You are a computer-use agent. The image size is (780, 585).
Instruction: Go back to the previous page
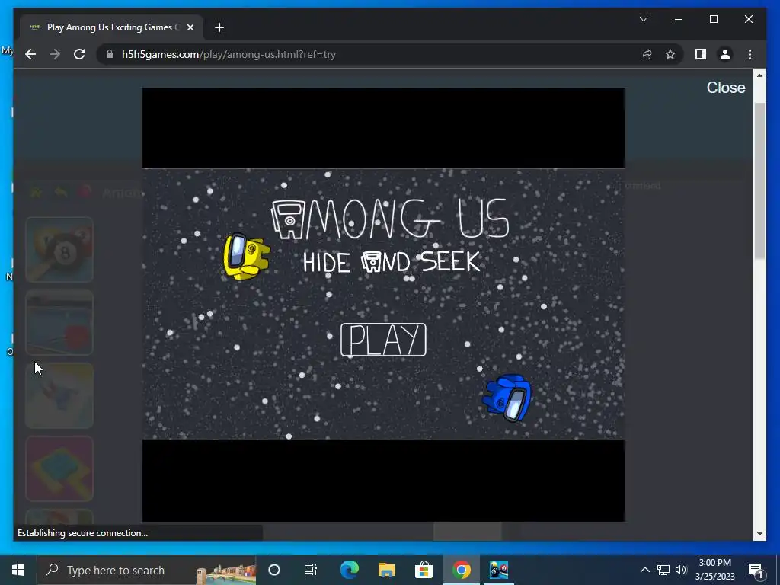[30, 54]
